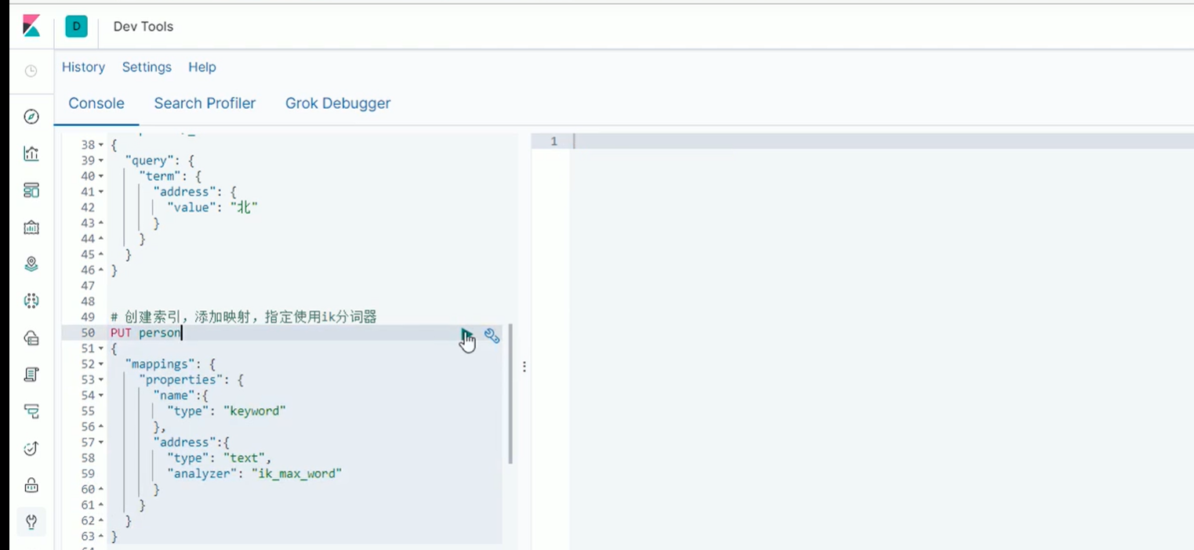The height and width of the screenshot is (550, 1194).
Task: Click line number 47 in gutter
Action: click(x=88, y=286)
